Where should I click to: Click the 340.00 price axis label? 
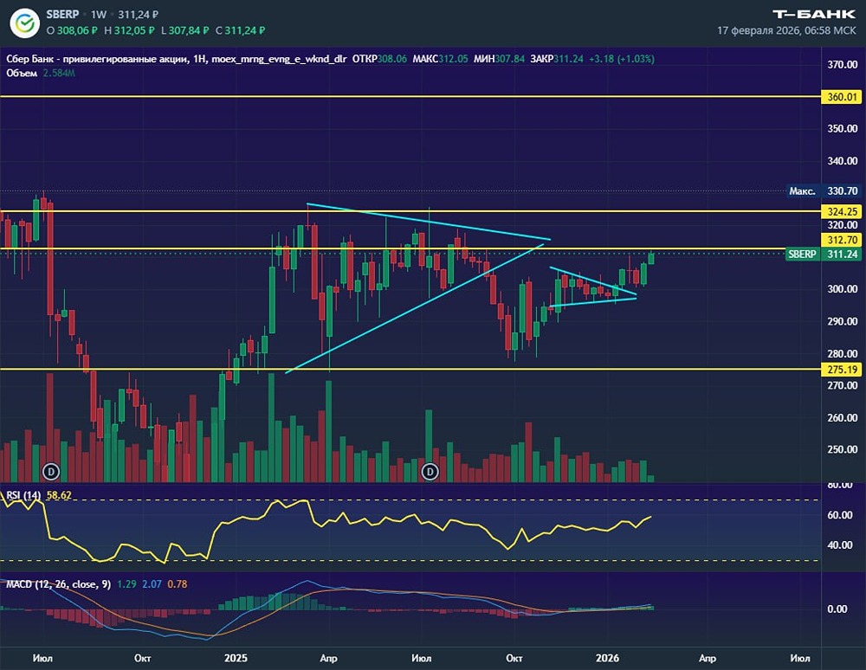843,161
